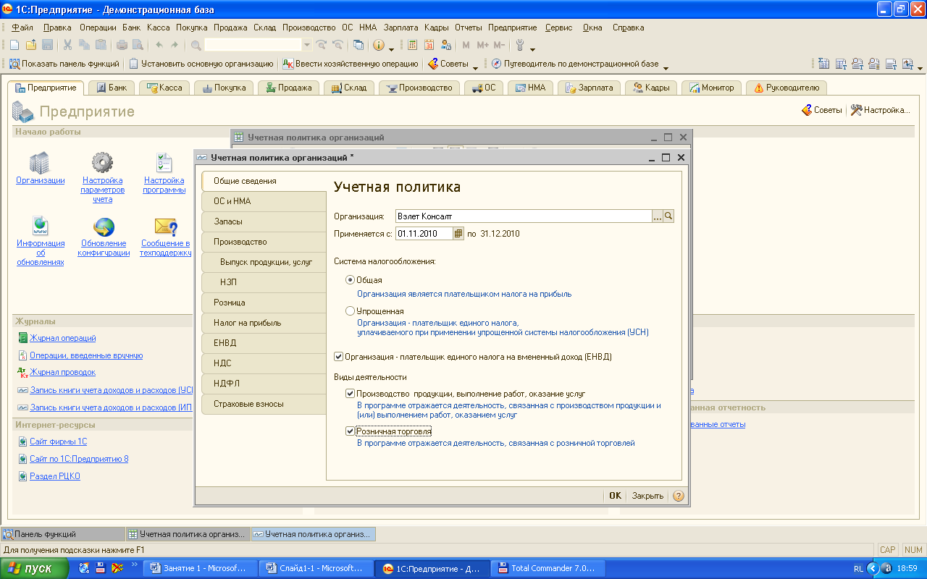Select the ОС и НМА section tab

264,201
